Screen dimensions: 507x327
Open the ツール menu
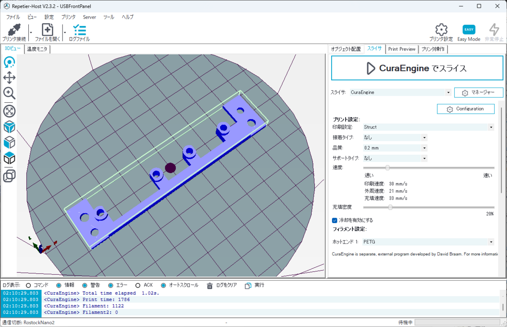coord(109,17)
